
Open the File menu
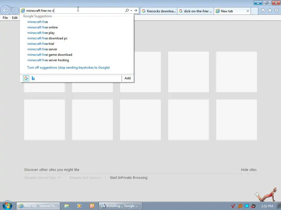(5, 18)
